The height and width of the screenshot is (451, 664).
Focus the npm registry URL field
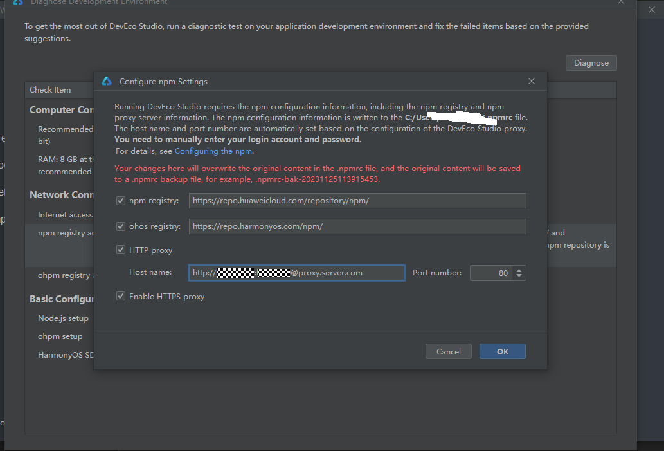[x=357, y=201]
